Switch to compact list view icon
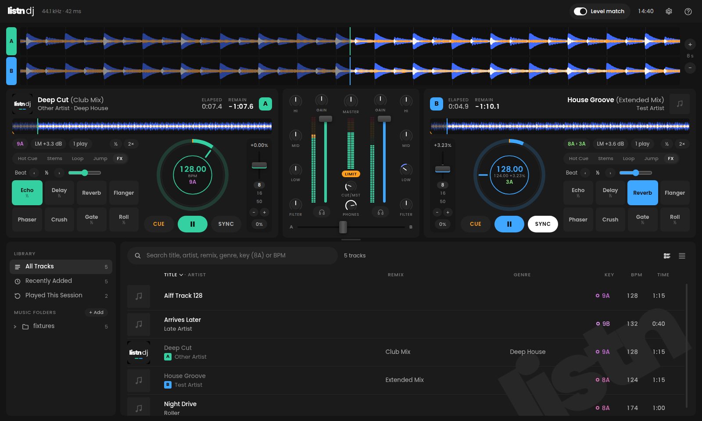This screenshot has height=421, width=702. 682,256
